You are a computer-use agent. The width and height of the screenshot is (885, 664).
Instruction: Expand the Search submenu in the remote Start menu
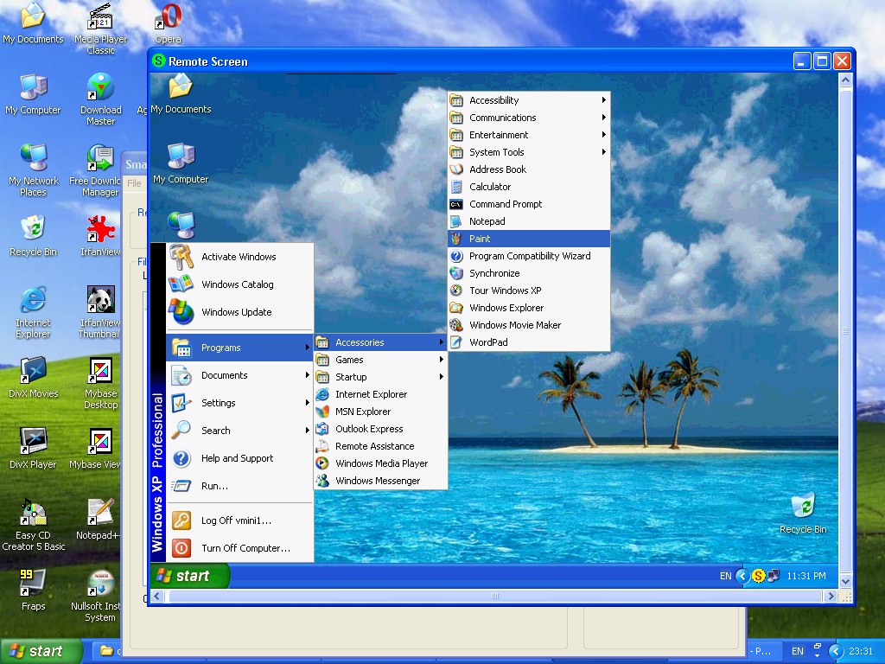240,431
